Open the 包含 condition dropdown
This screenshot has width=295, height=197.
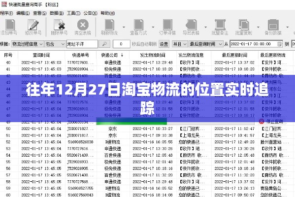55,44
